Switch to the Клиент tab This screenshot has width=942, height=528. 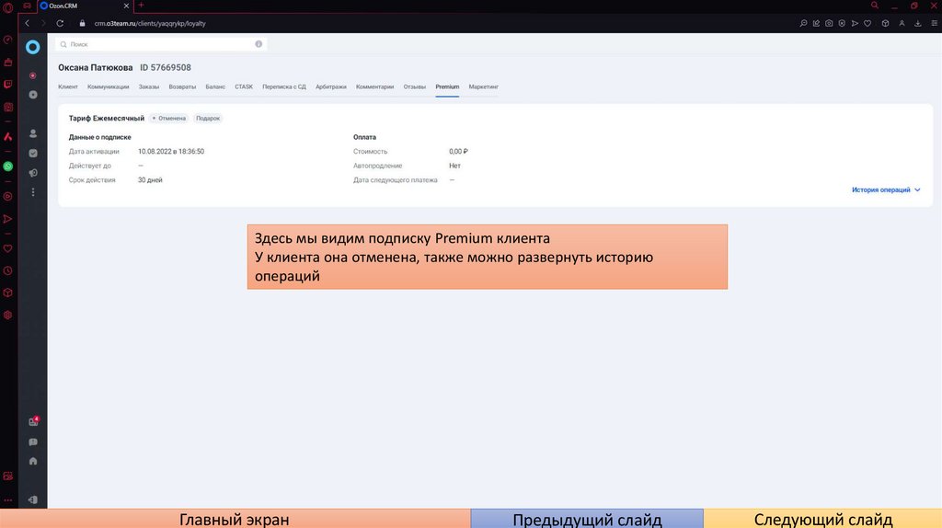(68, 87)
